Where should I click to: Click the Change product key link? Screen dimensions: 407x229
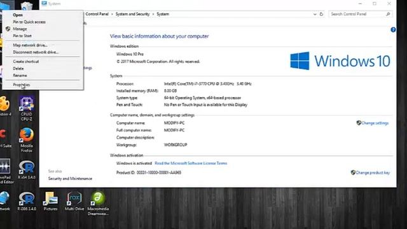[x=373, y=172]
